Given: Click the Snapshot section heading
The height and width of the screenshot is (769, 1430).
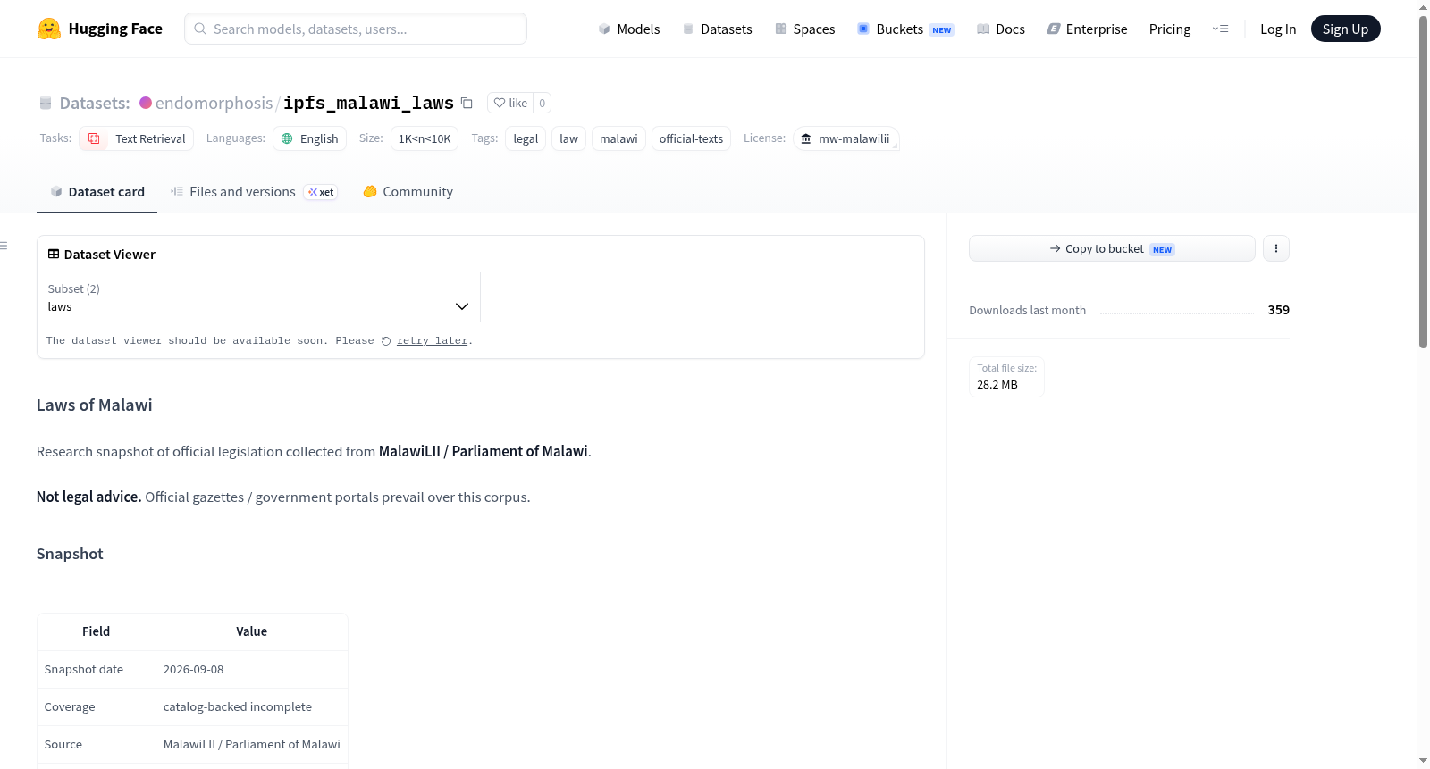Looking at the screenshot, I should coord(70,554).
